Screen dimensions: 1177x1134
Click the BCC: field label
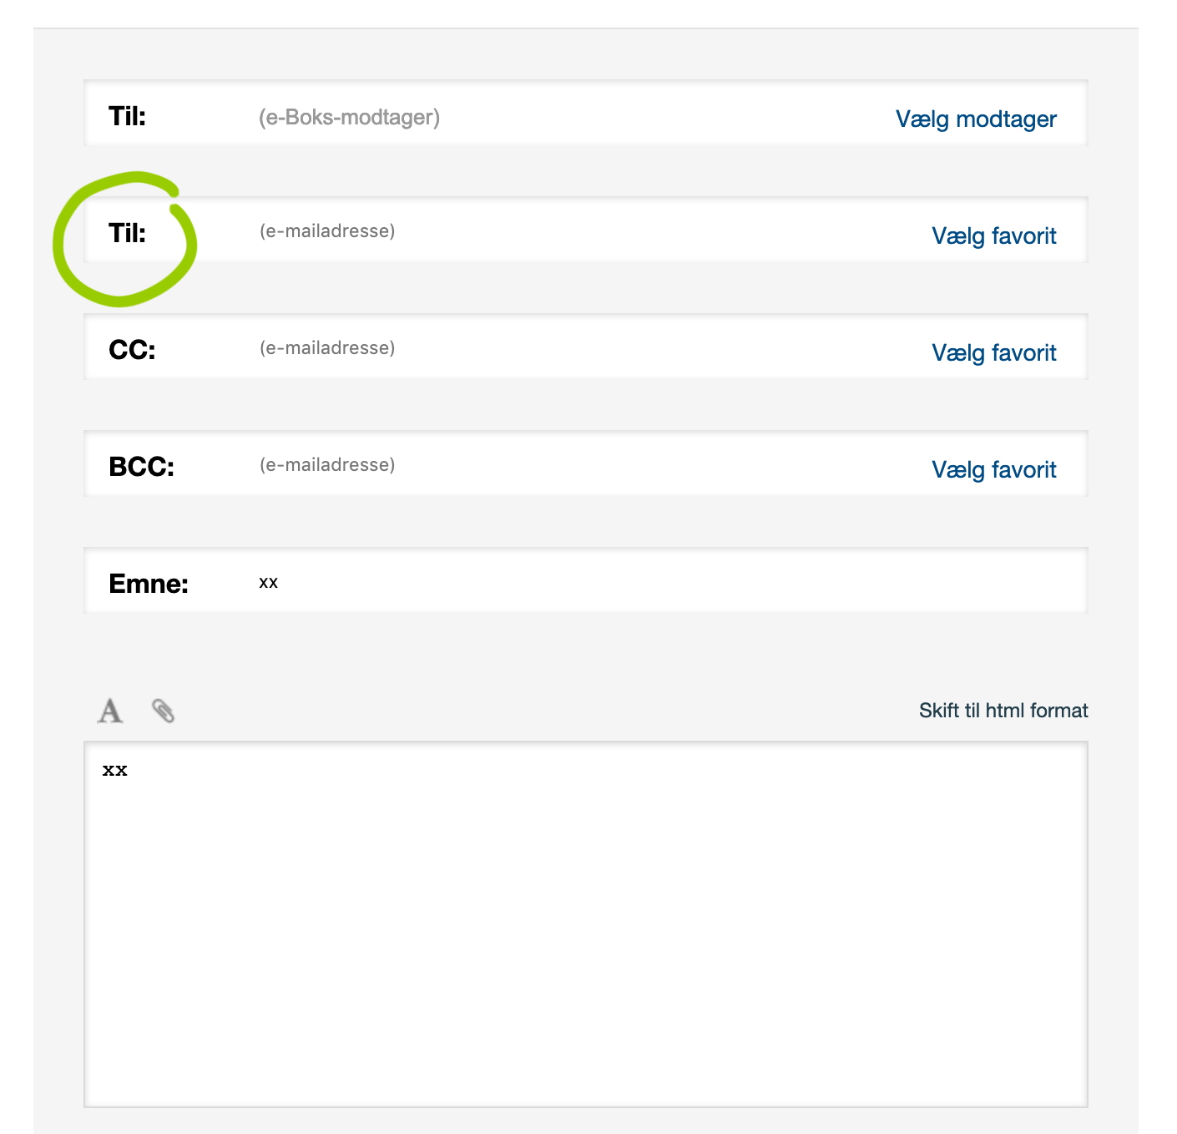(x=141, y=467)
